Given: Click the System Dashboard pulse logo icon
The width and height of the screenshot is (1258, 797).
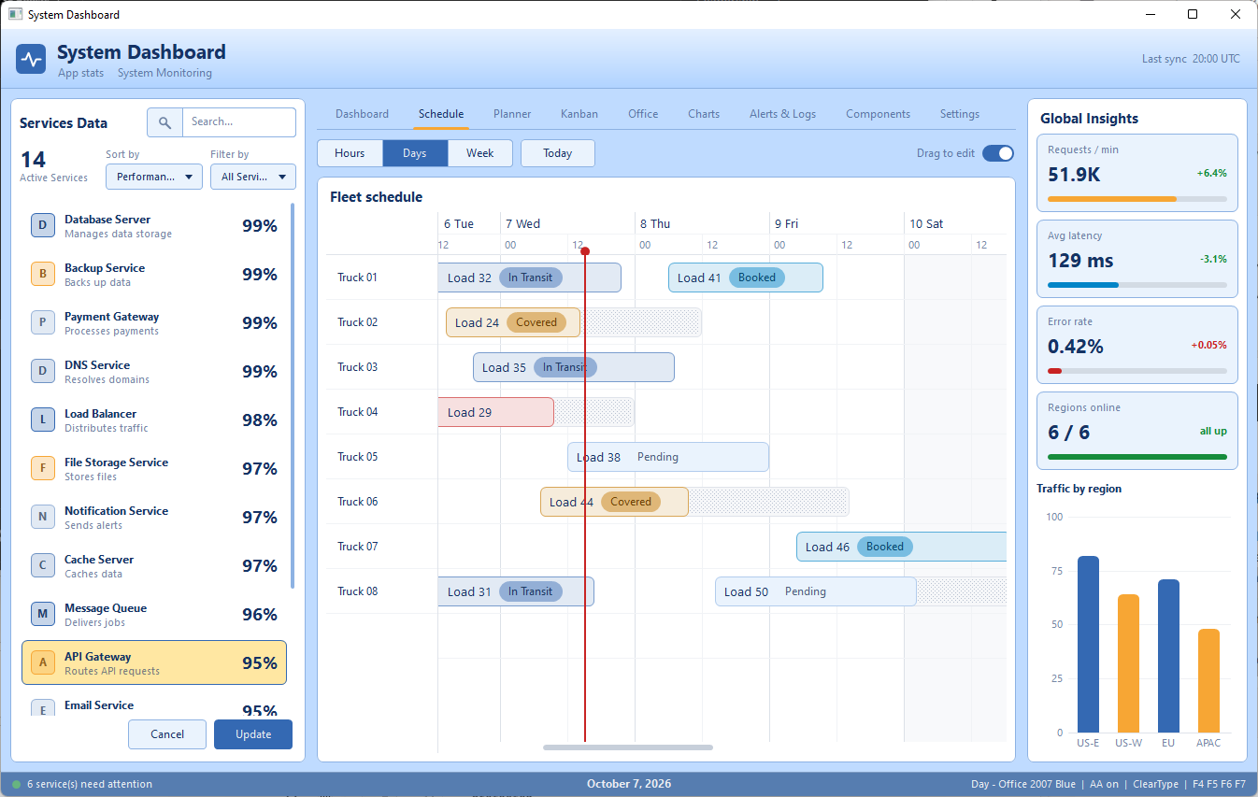Looking at the screenshot, I should point(32,60).
